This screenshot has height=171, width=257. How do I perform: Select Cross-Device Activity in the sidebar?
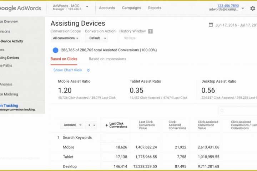(11, 41)
